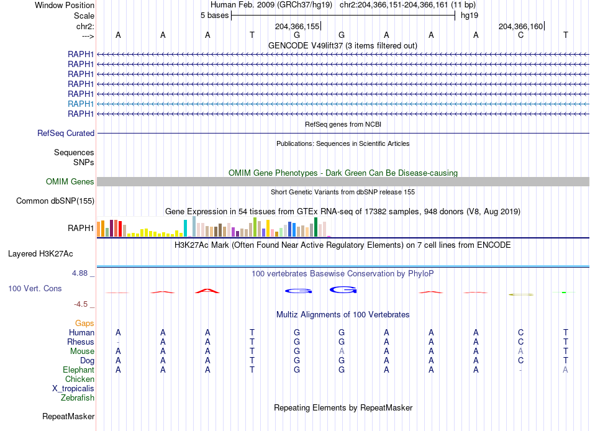Viewport: 590px width, 431px height.
Task: Click the Rhesus gap dash in first column
Action: click(x=118, y=342)
